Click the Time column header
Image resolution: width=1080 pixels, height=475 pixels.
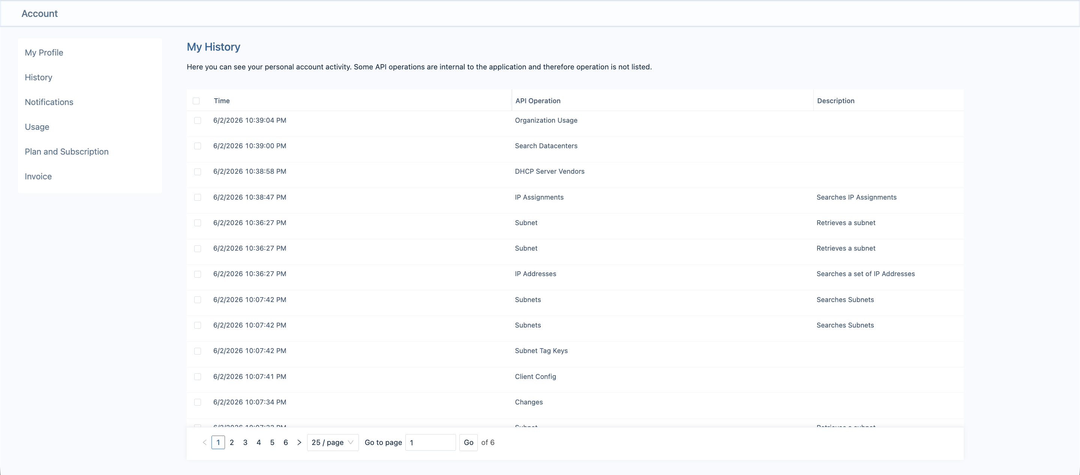(x=222, y=101)
